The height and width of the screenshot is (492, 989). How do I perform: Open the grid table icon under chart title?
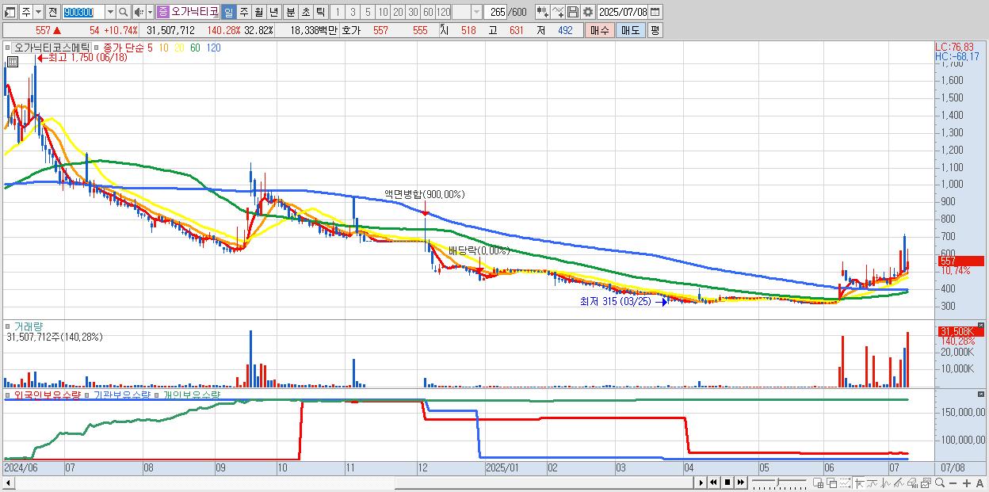12,61
